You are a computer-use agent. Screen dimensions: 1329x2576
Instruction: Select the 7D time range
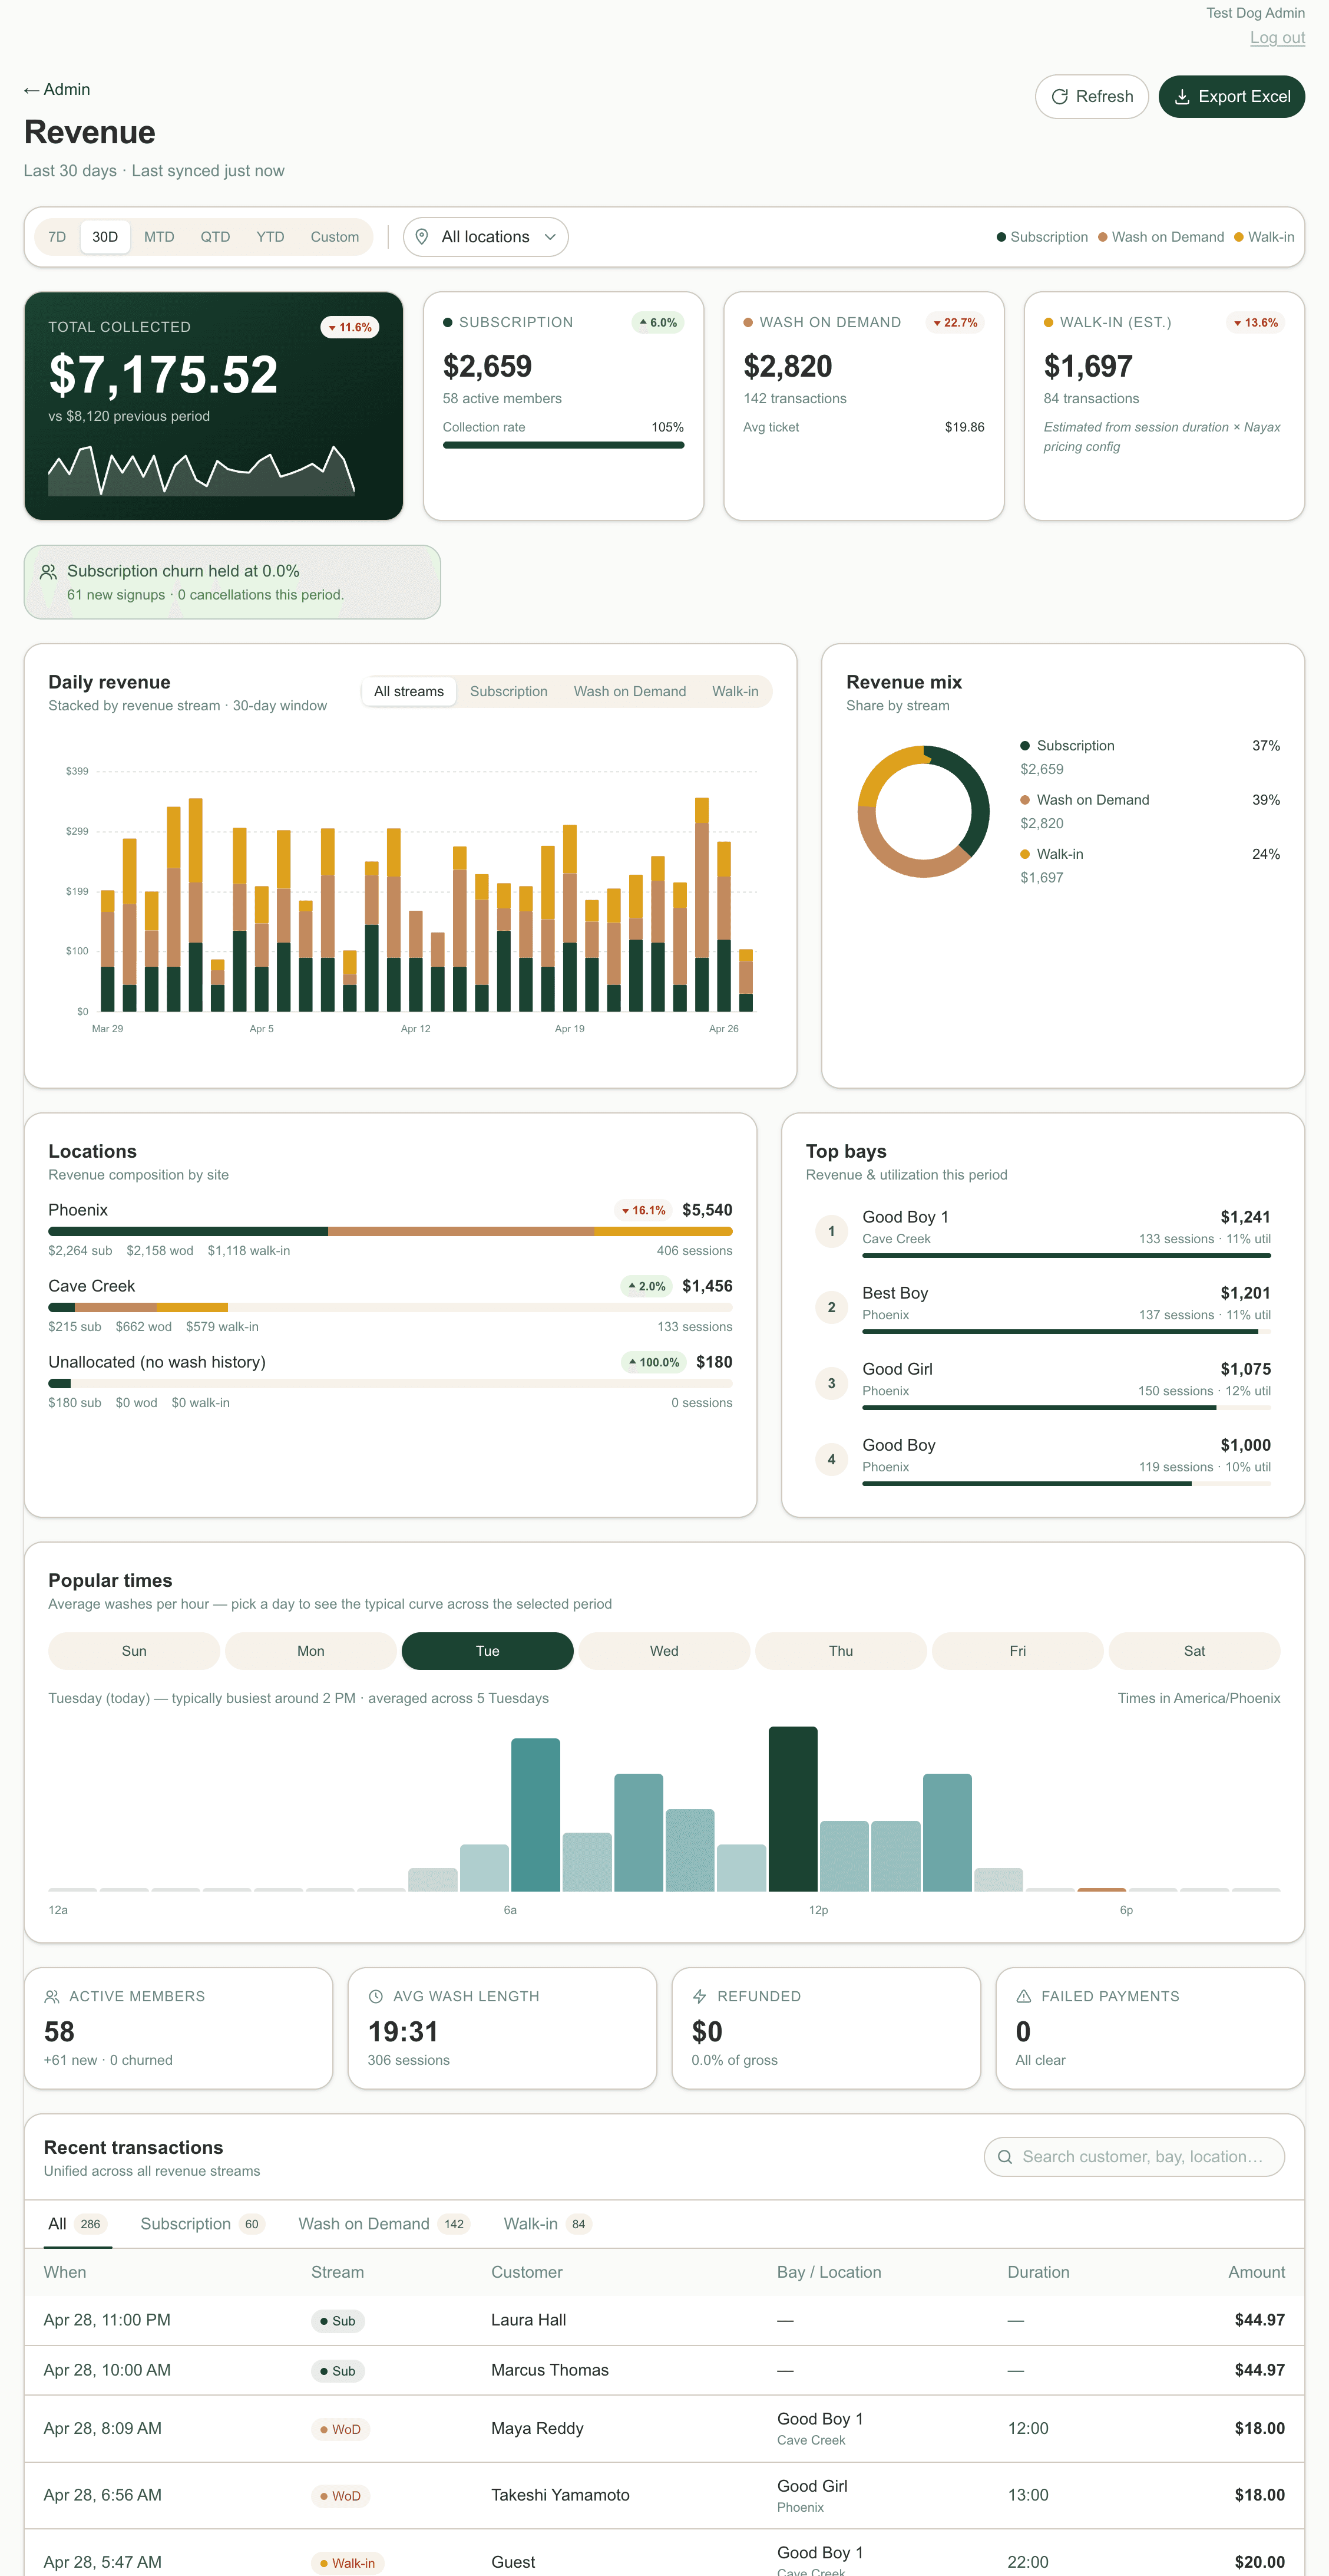57,237
